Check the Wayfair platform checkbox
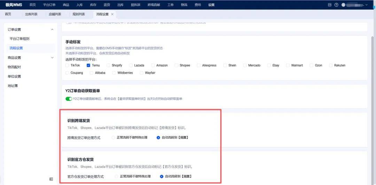 (x=141, y=73)
